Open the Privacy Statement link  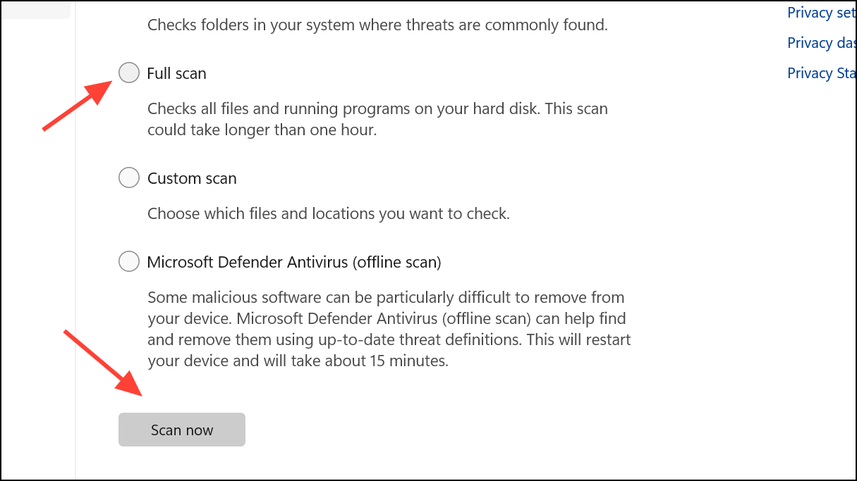tap(821, 73)
